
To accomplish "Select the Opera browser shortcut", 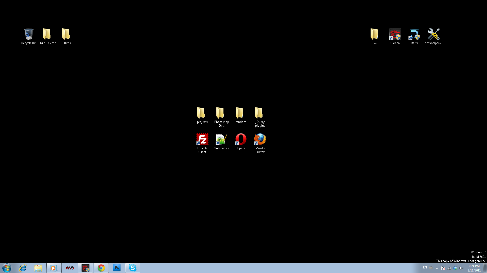I will tap(241, 142).
